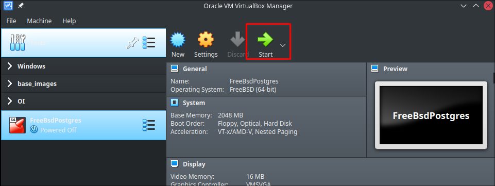Viewport: 495px width, 186px height.
Task: Start the VM with the green arrow
Action: click(265, 40)
